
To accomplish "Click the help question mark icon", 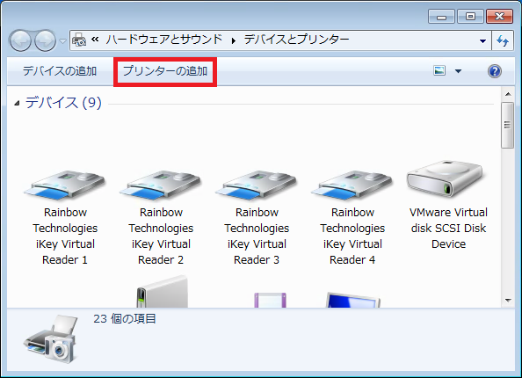I will (495, 71).
